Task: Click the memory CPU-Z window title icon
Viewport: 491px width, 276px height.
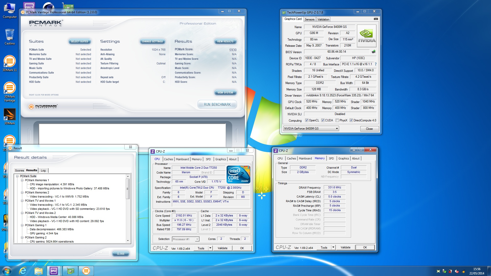Action: 276,151
